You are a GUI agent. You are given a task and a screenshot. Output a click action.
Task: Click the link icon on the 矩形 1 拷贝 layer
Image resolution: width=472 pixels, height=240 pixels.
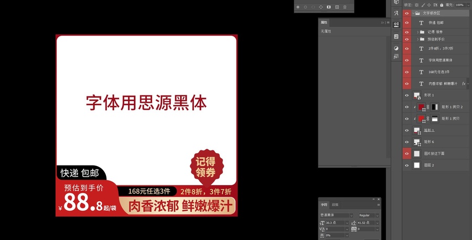pos(428,118)
